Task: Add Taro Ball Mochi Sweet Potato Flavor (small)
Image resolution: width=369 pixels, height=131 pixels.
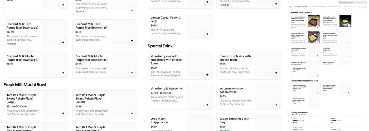Action: [x=132, y=113]
